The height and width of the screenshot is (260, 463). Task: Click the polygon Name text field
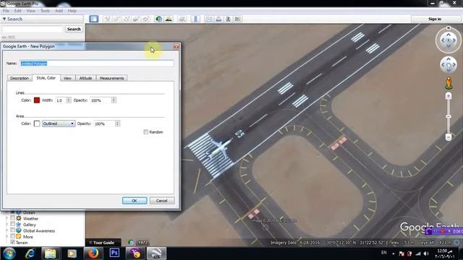[x=96, y=64]
